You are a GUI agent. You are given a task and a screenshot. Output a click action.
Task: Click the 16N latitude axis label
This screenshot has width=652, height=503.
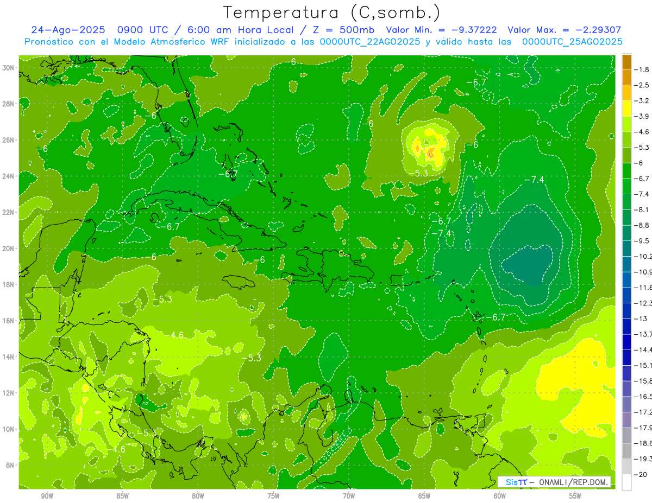9,321
